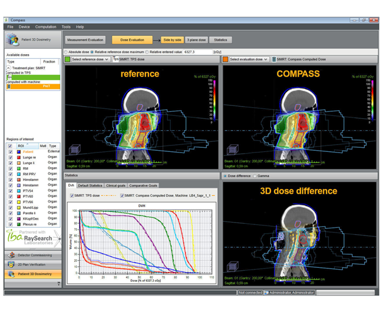Click the red PTV60 color icon

[x=19, y=197]
